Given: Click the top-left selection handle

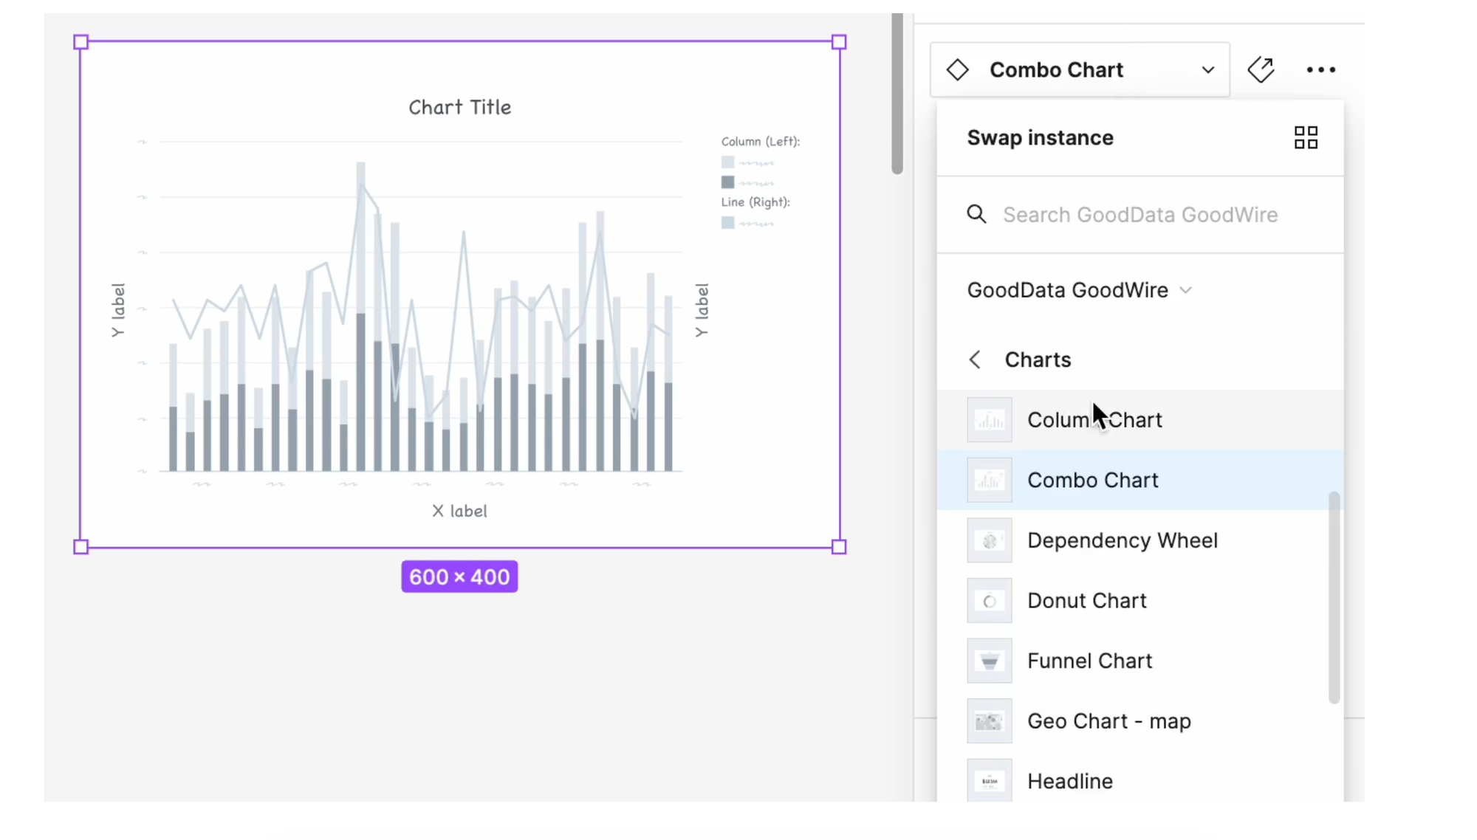Looking at the screenshot, I should pyautogui.click(x=81, y=42).
